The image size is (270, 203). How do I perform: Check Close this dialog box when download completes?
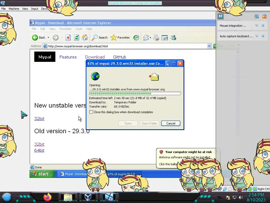(x=91, y=112)
